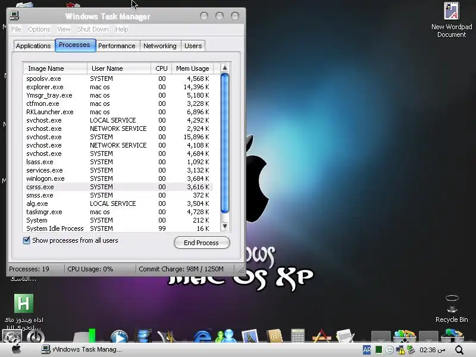Image resolution: width=476 pixels, height=357 pixels.
Task: Select svchost.exe using 15,896 K memory
Action: pyautogui.click(x=118, y=137)
